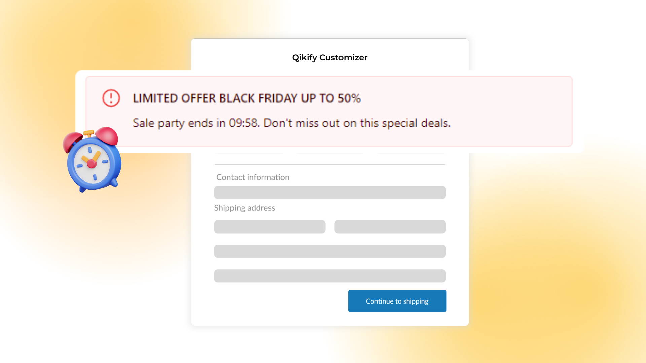Click the Sale party ends countdown text
This screenshot has height=363, width=646.
coord(196,123)
